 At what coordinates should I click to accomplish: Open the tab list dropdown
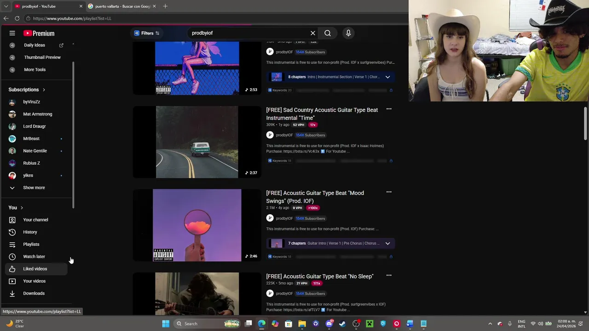(6, 6)
